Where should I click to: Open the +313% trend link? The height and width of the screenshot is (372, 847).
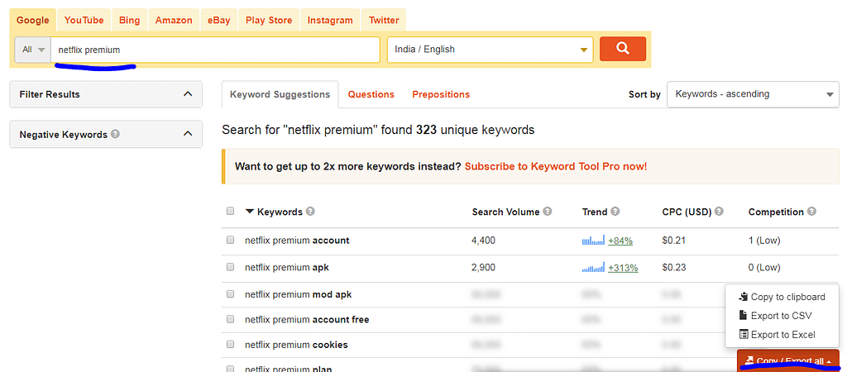click(x=623, y=268)
